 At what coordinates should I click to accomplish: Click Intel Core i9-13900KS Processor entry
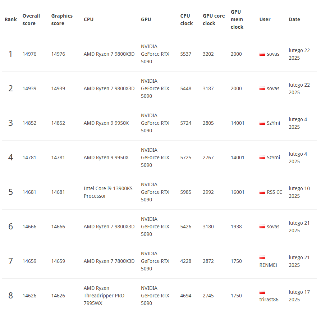pyautogui.click(x=108, y=192)
